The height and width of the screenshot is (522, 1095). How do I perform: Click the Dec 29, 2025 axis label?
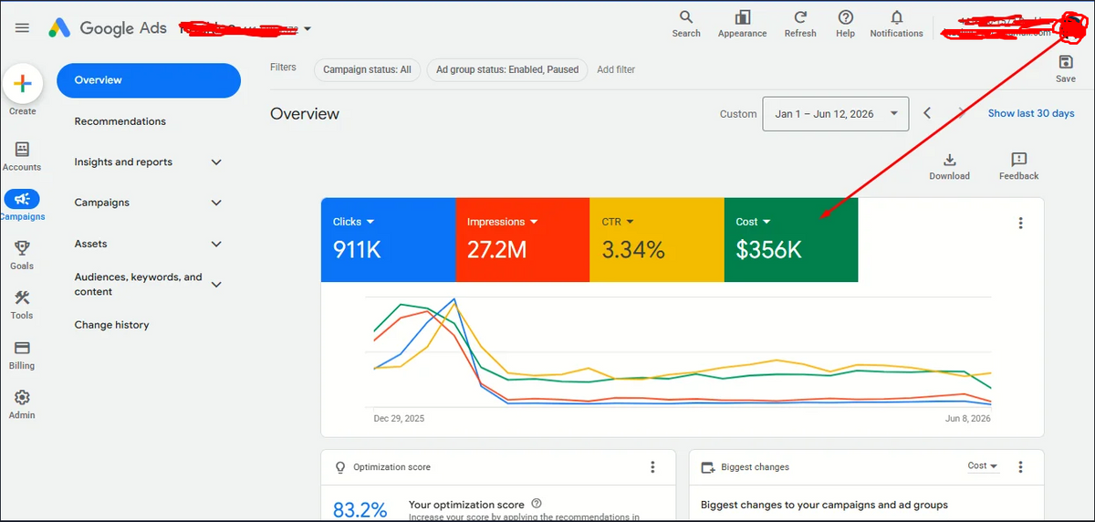click(399, 419)
